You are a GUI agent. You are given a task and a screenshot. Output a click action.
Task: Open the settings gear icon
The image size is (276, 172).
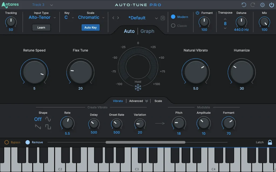pos(262,5)
